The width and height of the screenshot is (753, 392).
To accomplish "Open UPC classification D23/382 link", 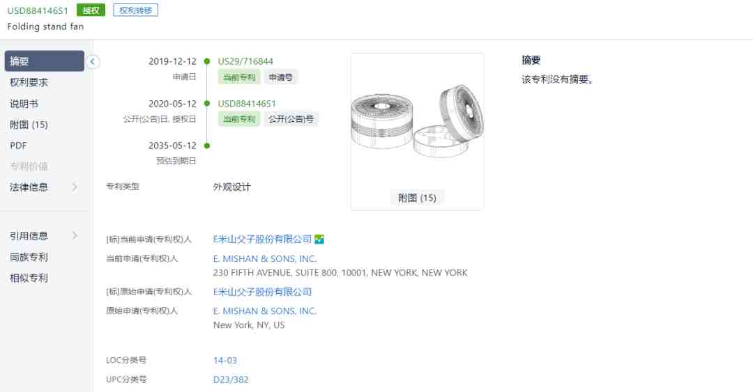I will [231, 379].
